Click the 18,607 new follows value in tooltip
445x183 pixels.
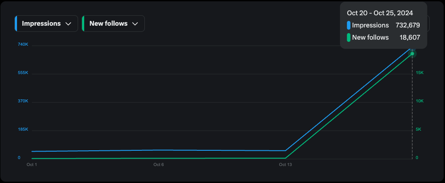(x=410, y=37)
